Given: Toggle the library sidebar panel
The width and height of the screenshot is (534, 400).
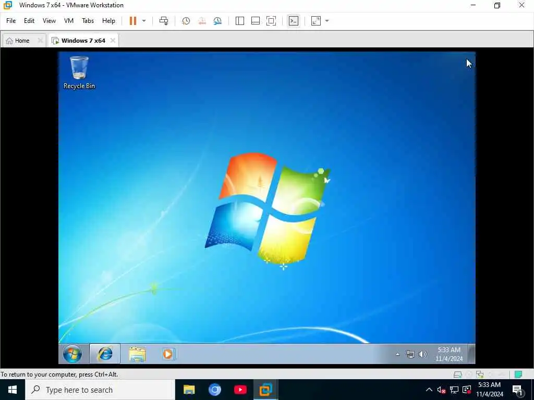Looking at the screenshot, I should [x=240, y=21].
